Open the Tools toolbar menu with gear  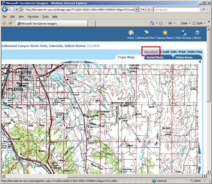(199, 23)
